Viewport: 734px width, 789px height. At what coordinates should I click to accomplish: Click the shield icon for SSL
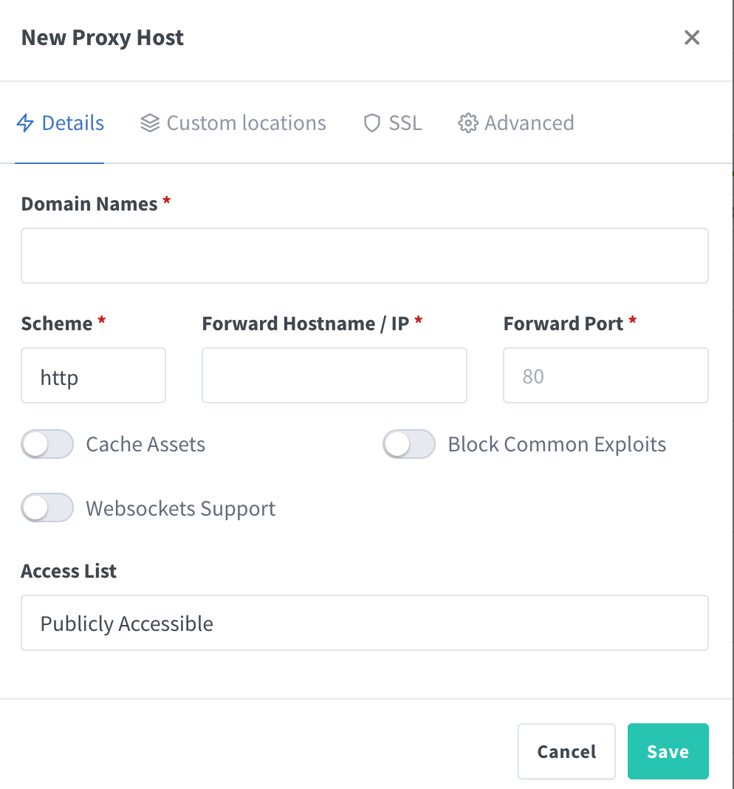click(x=372, y=123)
